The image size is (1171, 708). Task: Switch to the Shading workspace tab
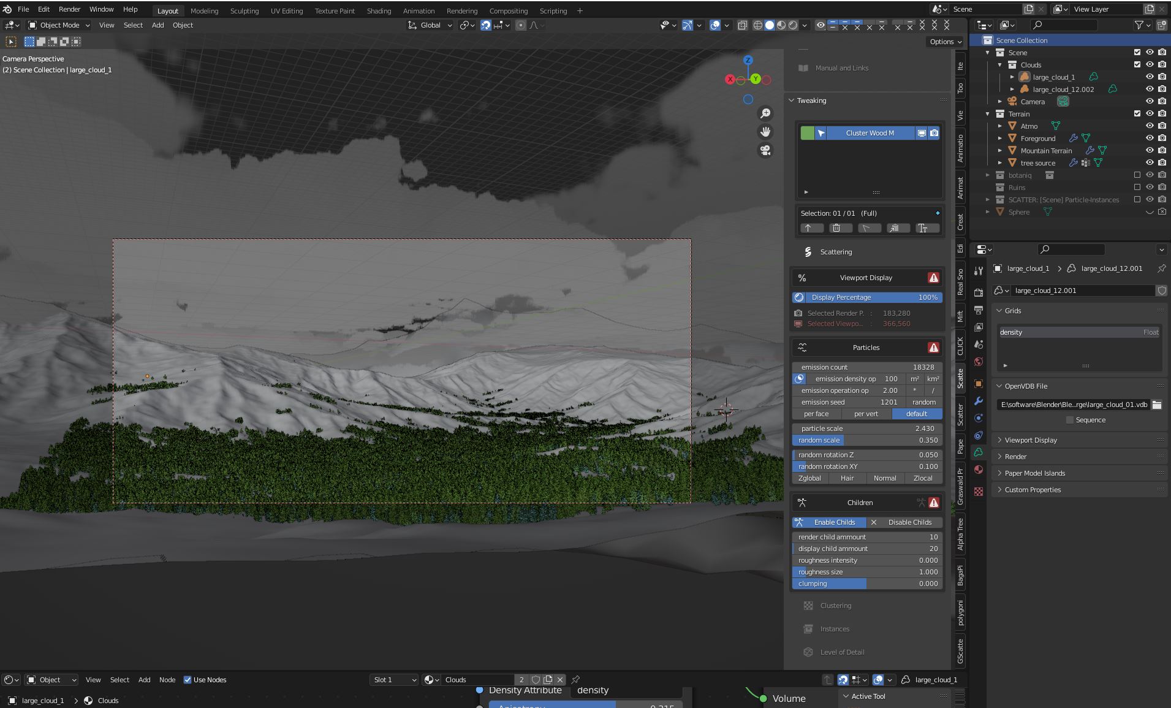(379, 11)
